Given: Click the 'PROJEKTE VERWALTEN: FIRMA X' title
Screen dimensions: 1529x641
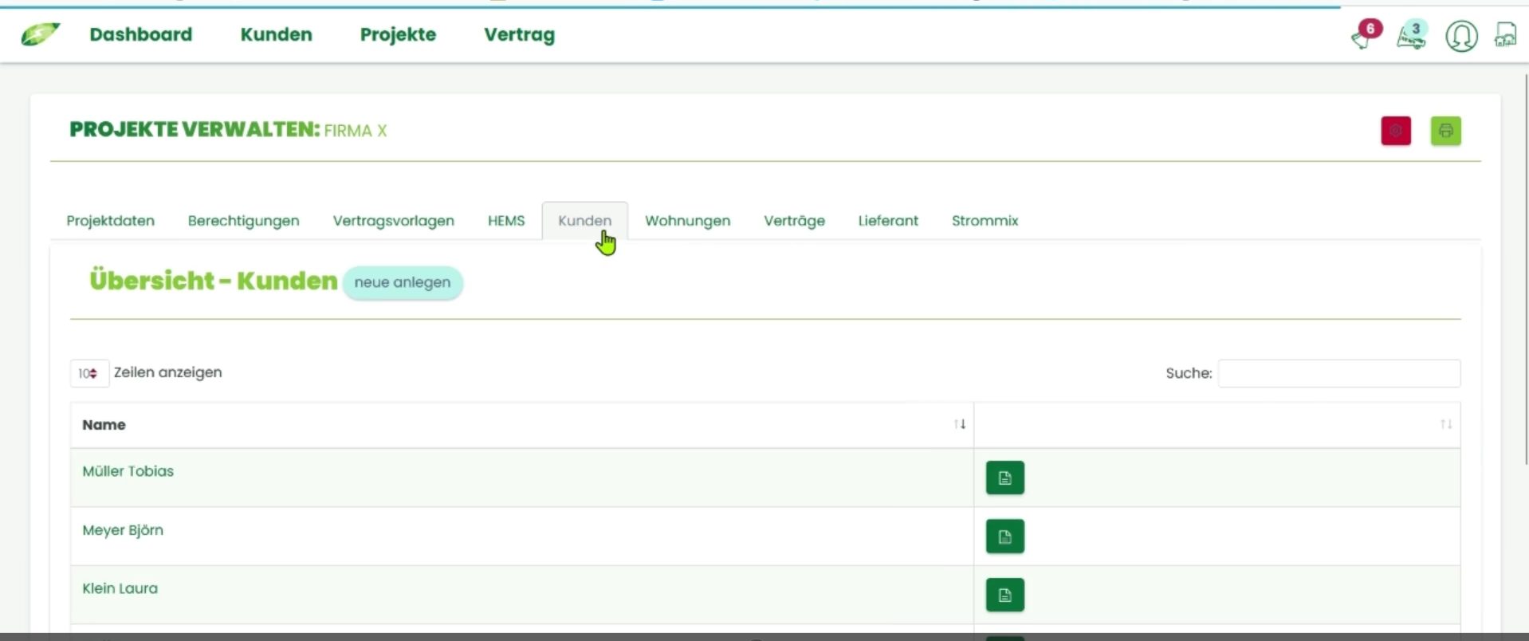Looking at the screenshot, I should (228, 130).
